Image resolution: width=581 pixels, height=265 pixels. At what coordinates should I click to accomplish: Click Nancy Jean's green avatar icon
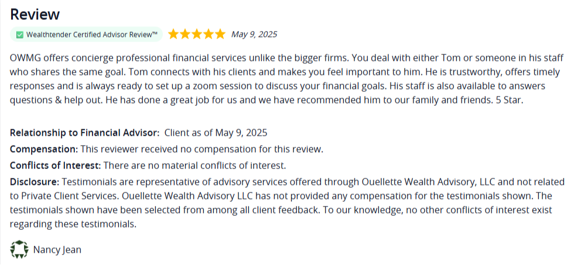19,250
